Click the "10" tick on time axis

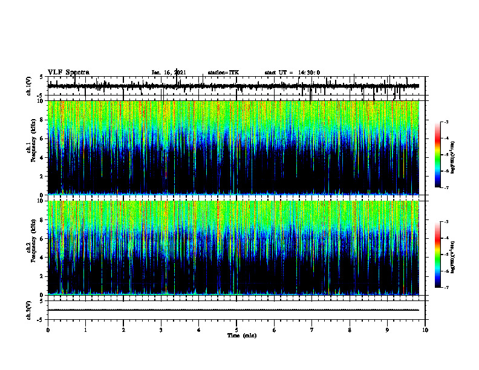point(425,330)
